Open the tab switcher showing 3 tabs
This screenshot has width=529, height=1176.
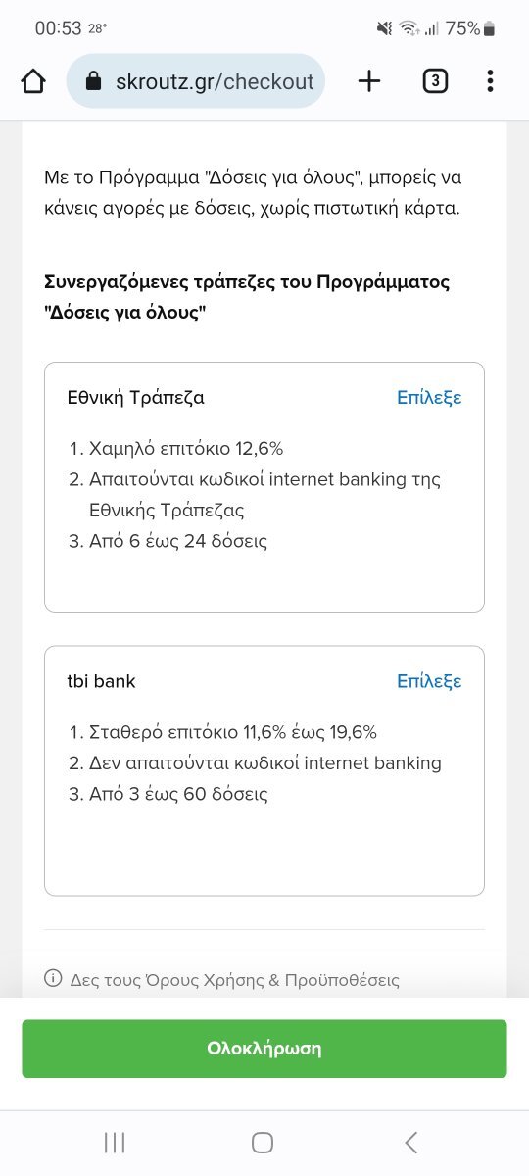coord(435,81)
